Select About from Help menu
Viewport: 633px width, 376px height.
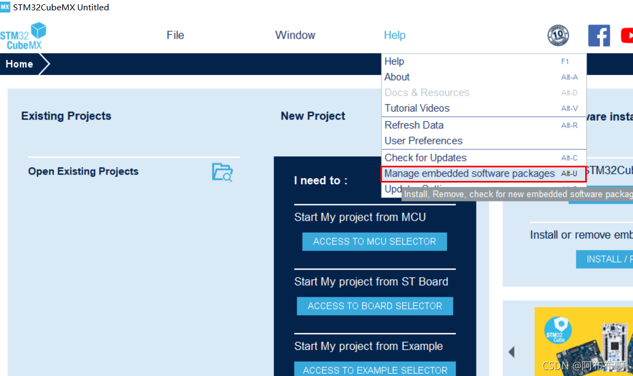(484, 77)
